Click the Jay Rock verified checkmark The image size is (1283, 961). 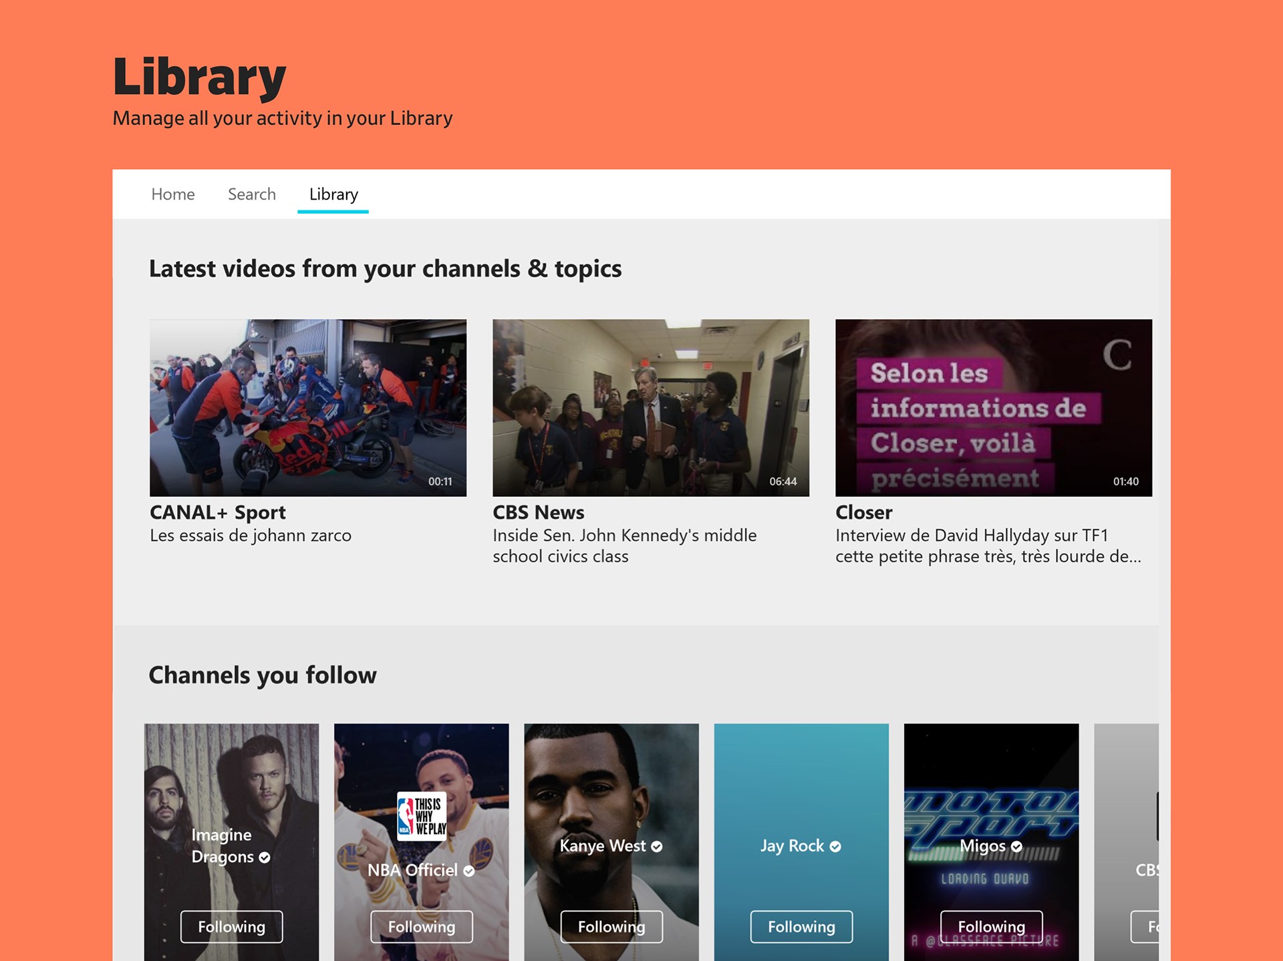[x=835, y=847]
